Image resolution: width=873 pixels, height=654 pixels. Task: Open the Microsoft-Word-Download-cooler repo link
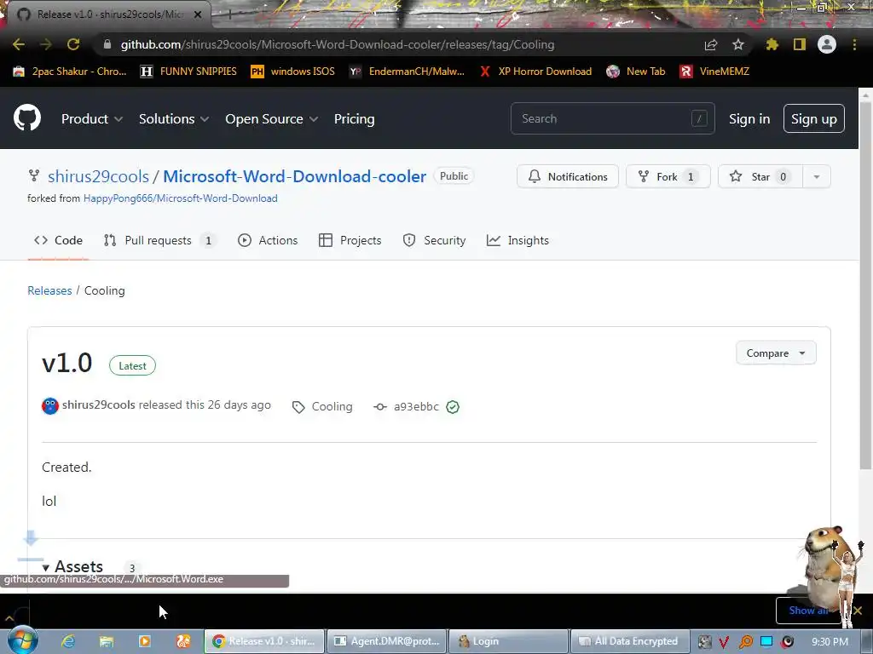pos(294,176)
